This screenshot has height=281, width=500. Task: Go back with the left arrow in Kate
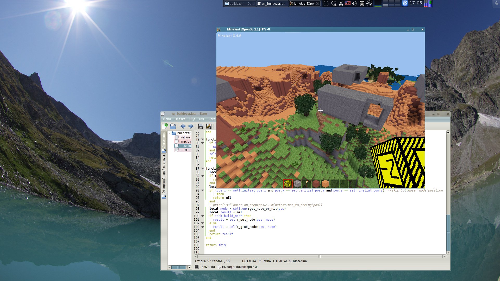tap(183, 126)
